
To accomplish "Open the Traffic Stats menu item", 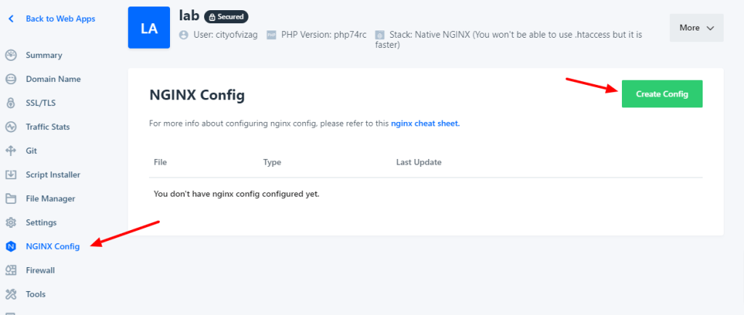I will tap(48, 127).
